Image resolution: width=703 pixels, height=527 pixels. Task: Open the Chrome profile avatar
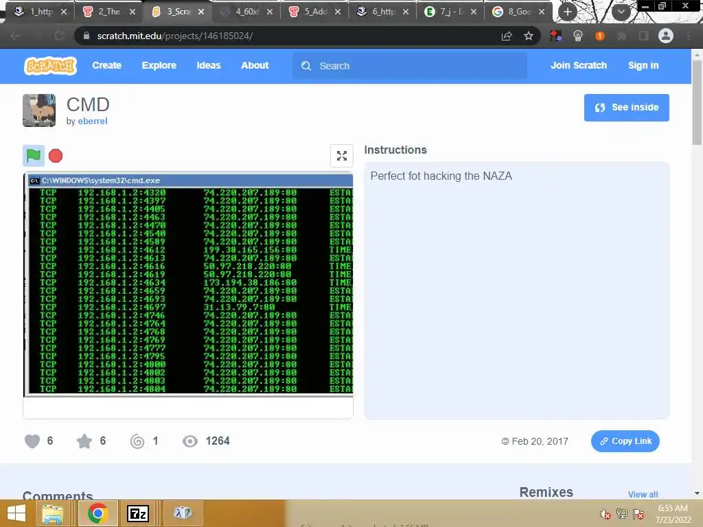(666, 36)
